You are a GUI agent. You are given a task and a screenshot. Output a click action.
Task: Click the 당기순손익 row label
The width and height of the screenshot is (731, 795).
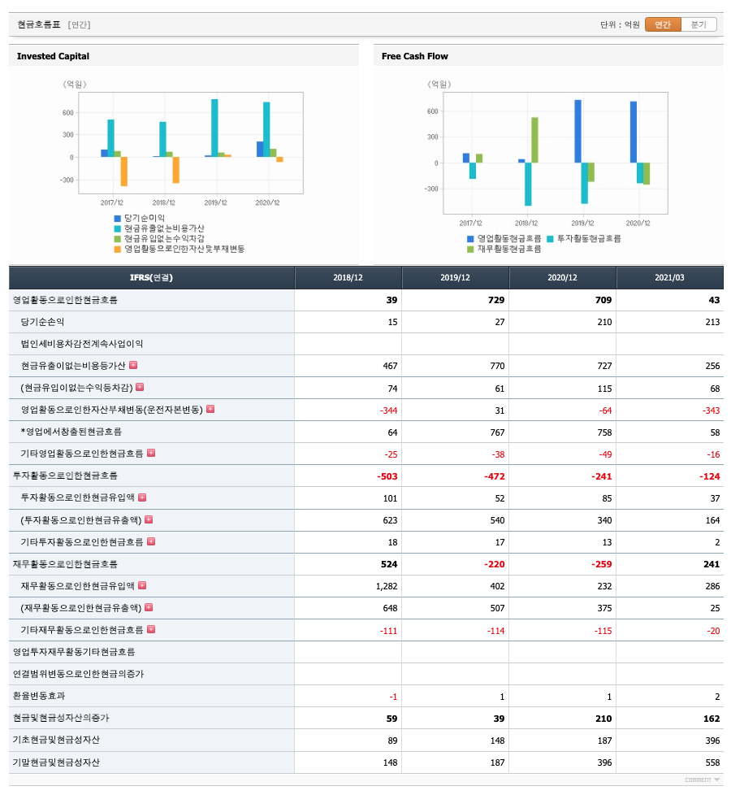pyautogui.click(x=42, y=321)
